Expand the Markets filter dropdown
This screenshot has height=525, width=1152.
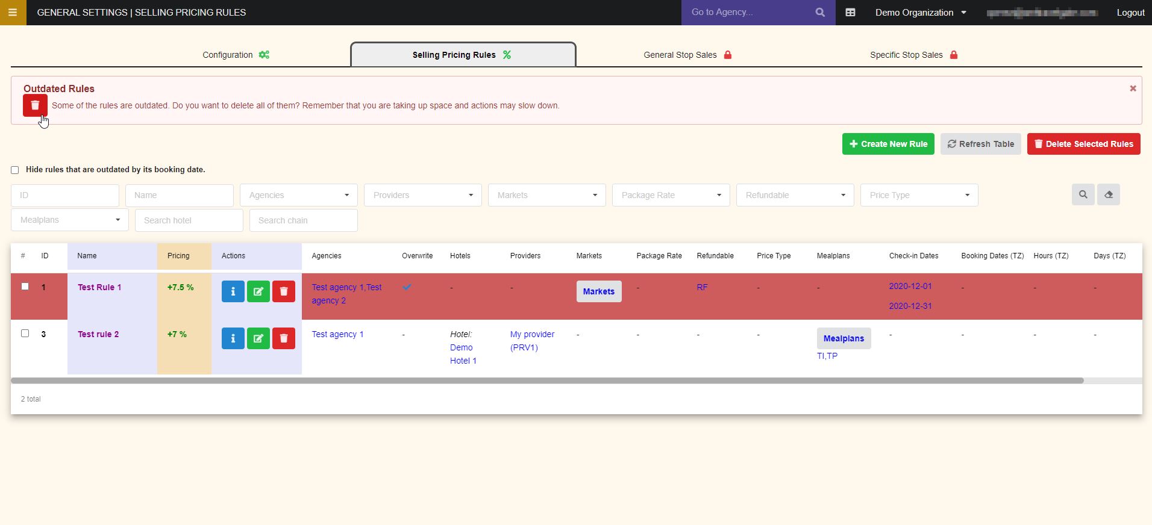pos(547,195)
